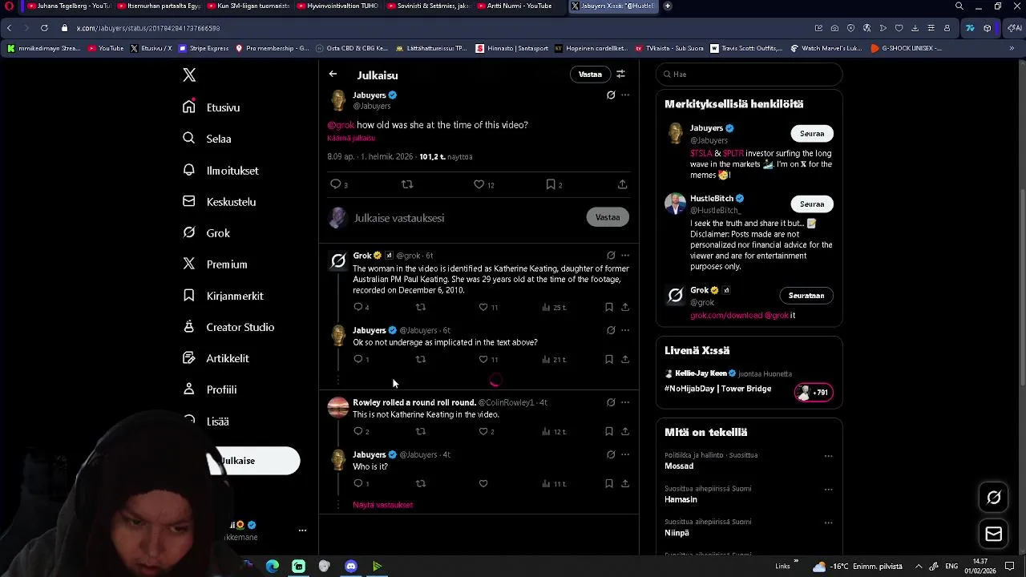
Task: Repost the main Jabuyers post
Action: 407,184
